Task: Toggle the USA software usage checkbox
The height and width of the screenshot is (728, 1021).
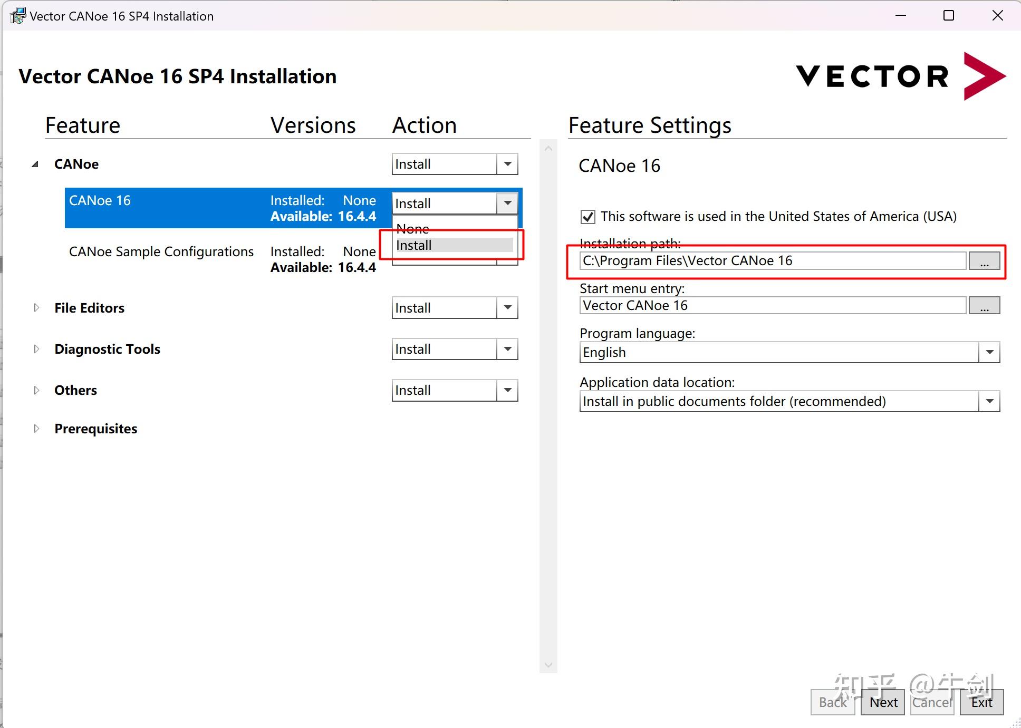Action: point(587,217)
